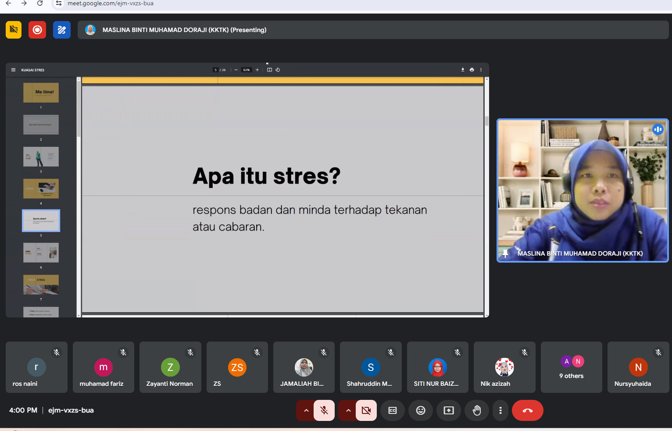Click the blue annotation pen icon
This screenshot has width=672, height=431.
62,30
